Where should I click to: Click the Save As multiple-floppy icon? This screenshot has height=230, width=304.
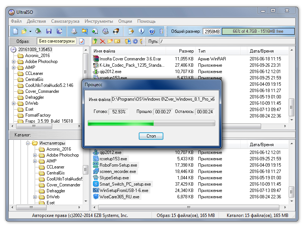pos(59,31)
